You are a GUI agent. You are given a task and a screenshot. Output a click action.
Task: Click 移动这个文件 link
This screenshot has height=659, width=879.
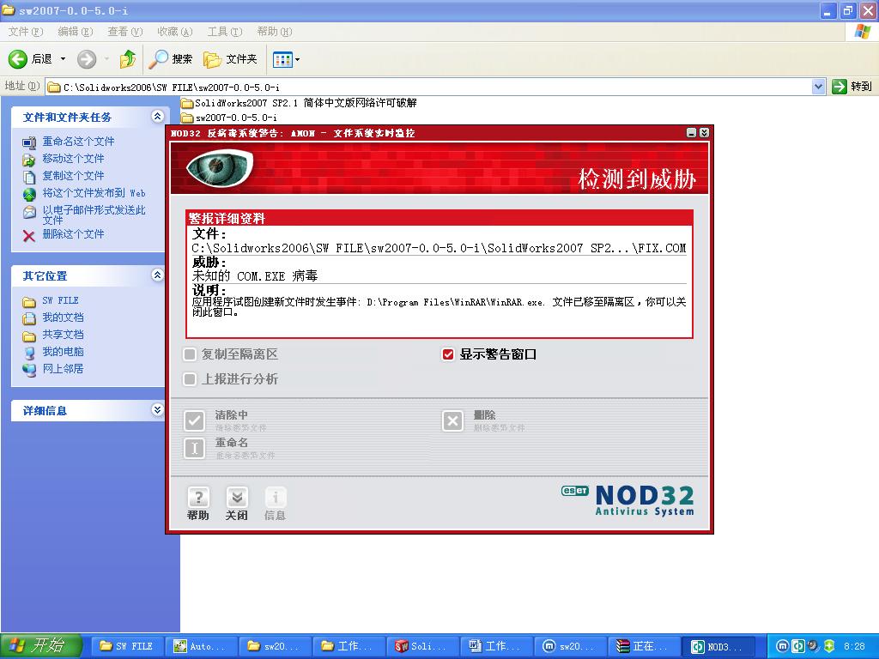point(74,159)
